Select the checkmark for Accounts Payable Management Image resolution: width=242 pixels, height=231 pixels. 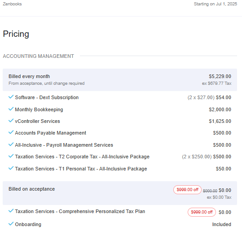[11, 132]
